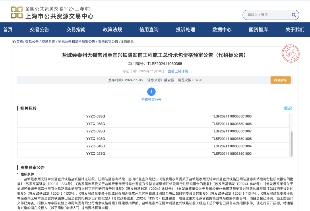
Task: Open the 交易公告 menu
Action: tap(39, 30)
